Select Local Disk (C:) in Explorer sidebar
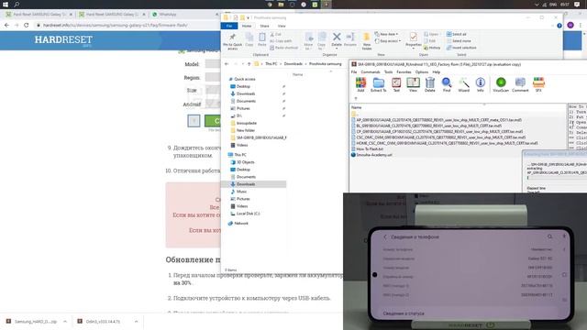 pyautogui.click(x=248, y=214)
